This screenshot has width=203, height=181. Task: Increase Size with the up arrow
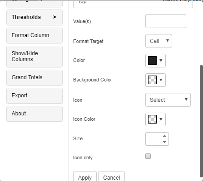165,136
